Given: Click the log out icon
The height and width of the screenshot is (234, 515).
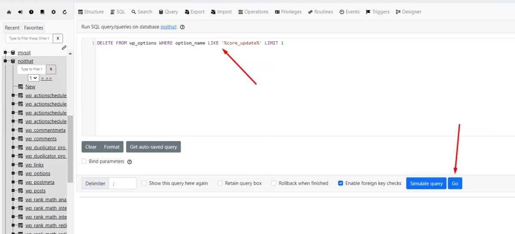Looking at the screenshot, I should 20,12.
